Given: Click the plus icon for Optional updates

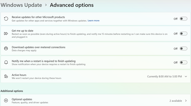Looking at the screenshot, I should point(6,100).
